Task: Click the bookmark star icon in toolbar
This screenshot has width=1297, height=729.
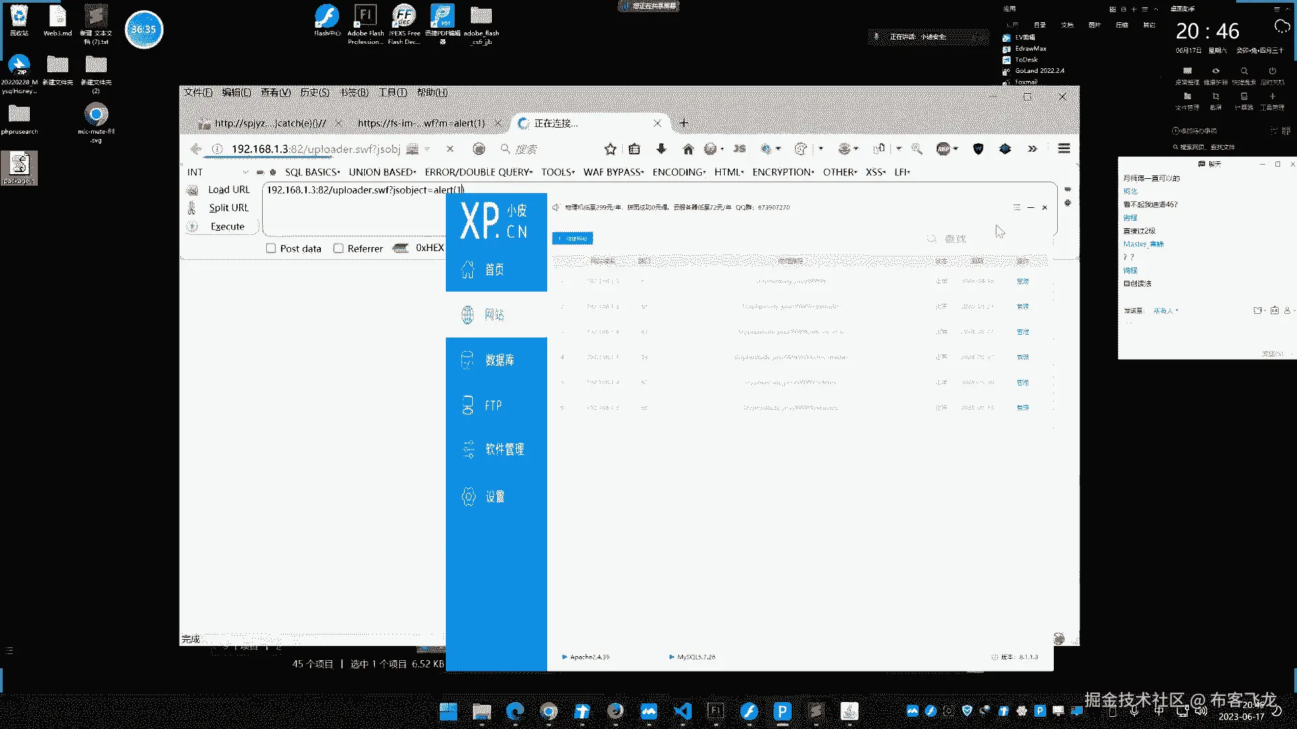Action: point(610,149)
